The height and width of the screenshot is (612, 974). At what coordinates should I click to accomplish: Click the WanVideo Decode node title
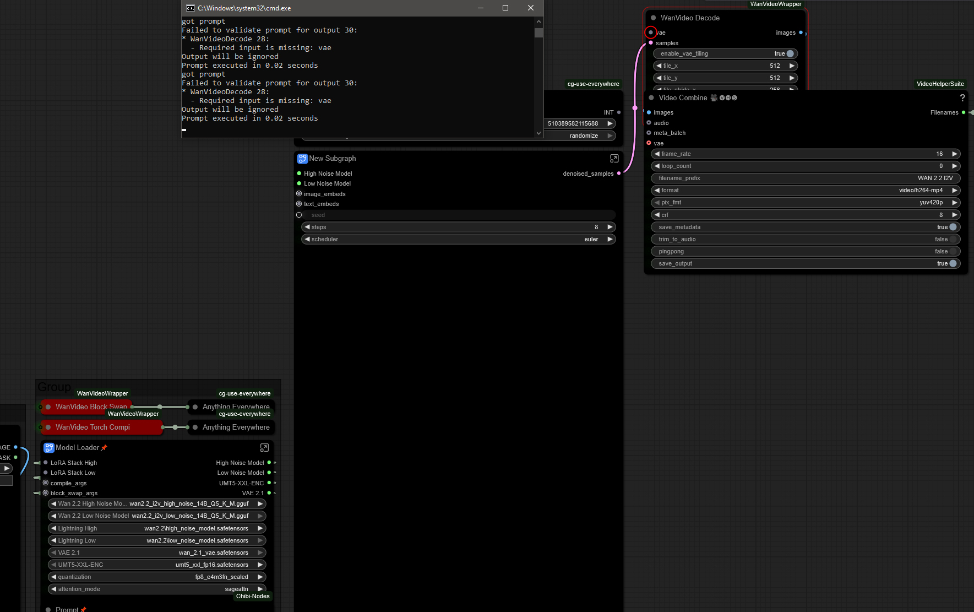click(690, 18)
